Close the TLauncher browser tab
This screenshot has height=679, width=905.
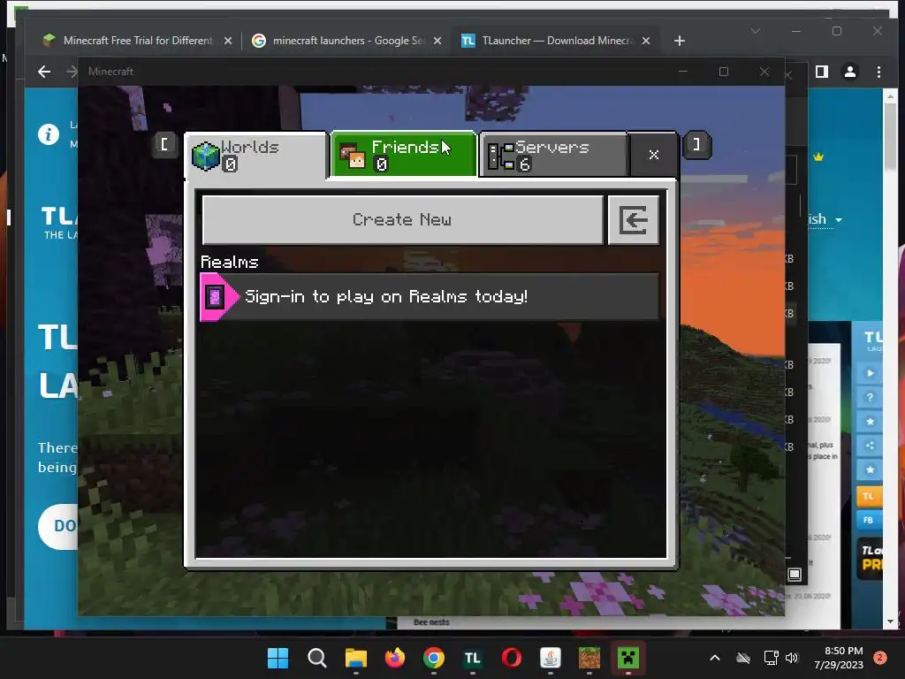pyautogui.click(x=646, y=41)
